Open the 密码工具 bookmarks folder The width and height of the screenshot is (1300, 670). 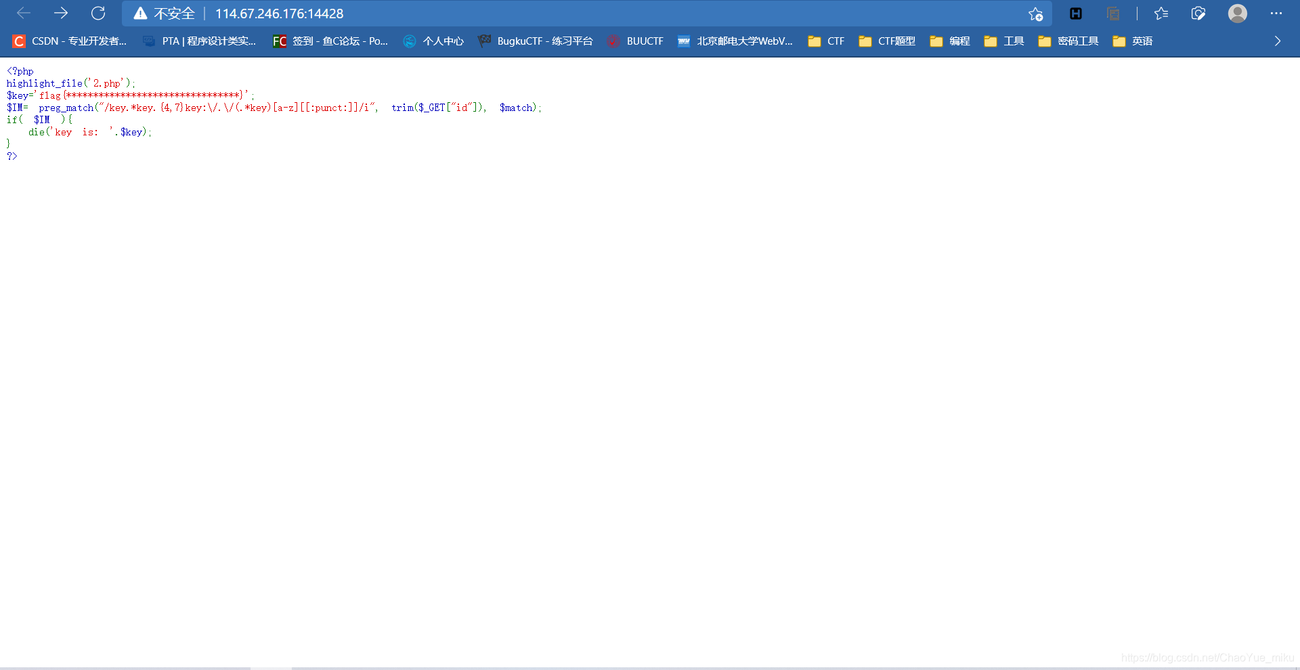[x=1067, y=41]
